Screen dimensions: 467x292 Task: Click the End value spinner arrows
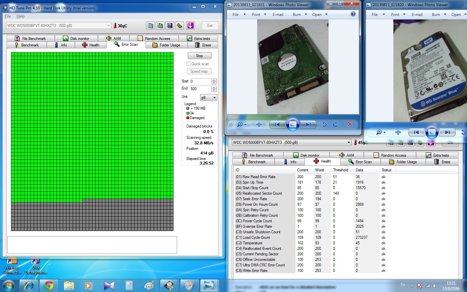[214, 89]
